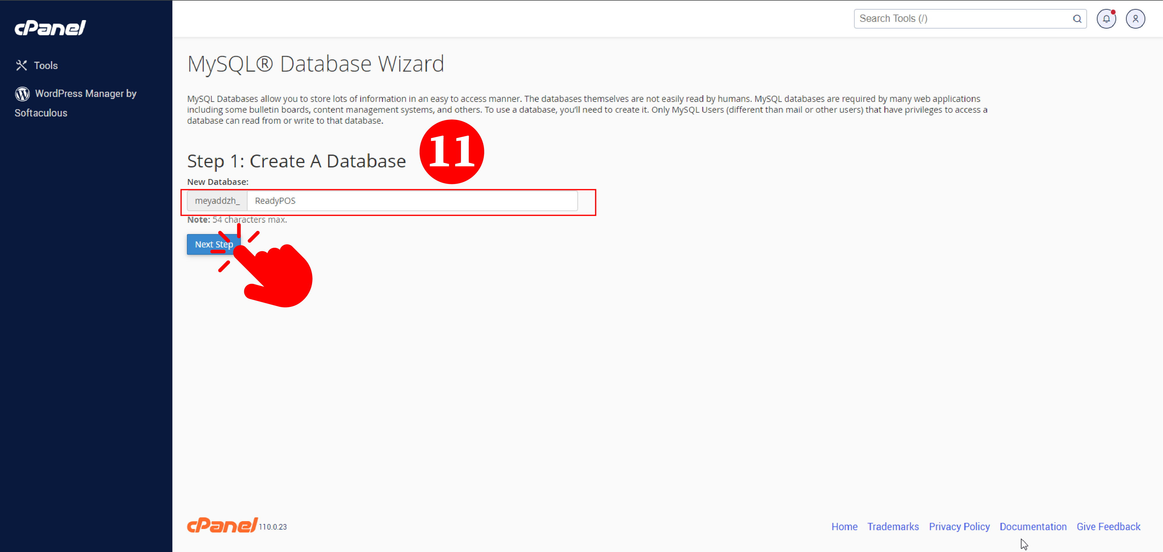Open the user account icon
This screenshot has height=552, width=1163.
[1135, 19]
